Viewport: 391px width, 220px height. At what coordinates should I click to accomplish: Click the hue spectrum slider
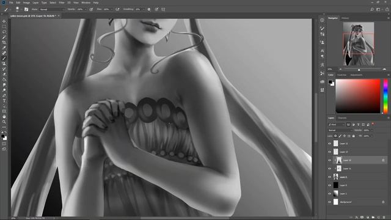click(x=386, y=96)
